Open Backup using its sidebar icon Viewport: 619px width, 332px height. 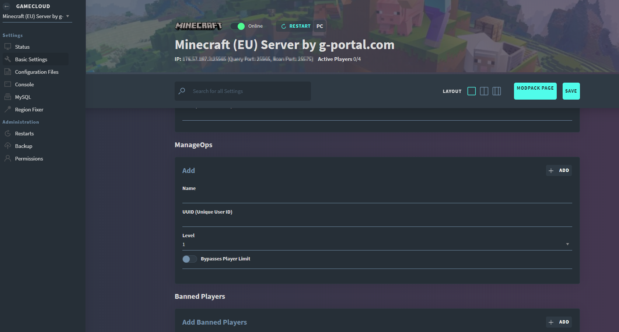[x=8, y=146]
